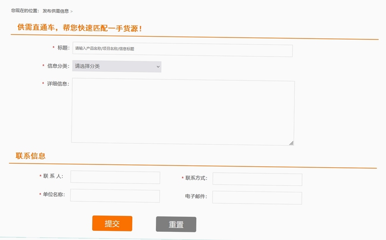Click the 详细信息 field label
This screenshot has width=386, height=240.
point(58,84)
